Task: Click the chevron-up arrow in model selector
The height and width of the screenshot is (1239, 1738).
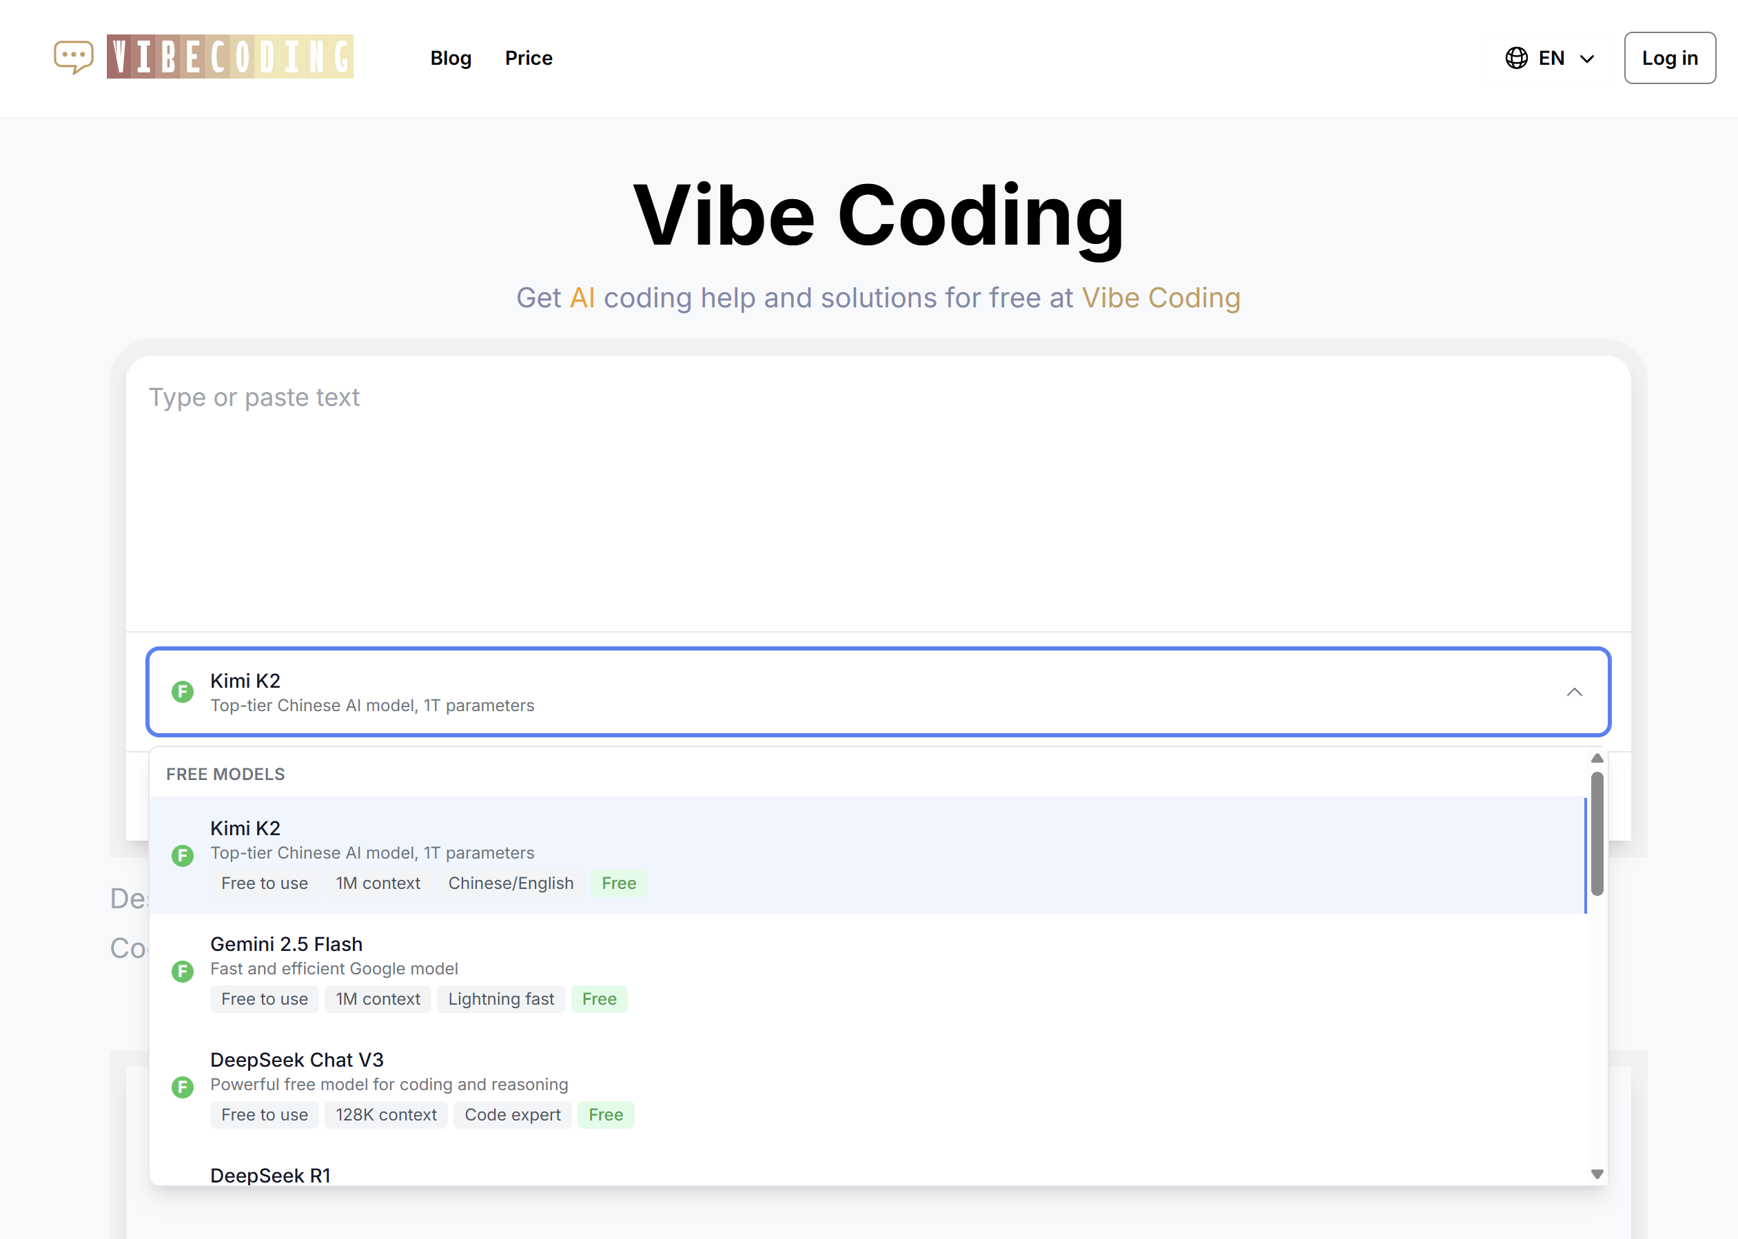Action: pyautogui.click(x=1574, y=692)
